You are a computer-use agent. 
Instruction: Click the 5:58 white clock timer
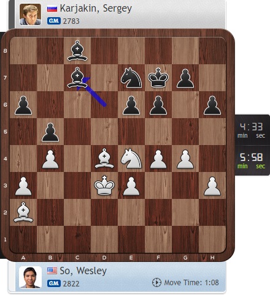(x=252, y=160)
